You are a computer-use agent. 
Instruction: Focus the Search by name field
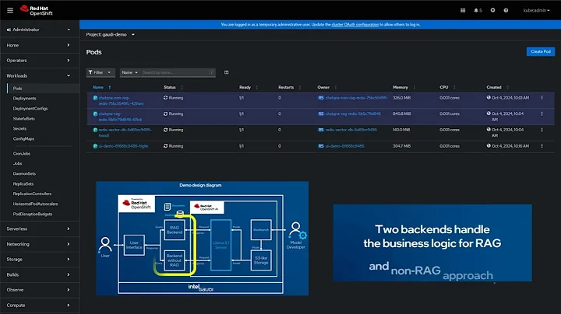(x=175, y=72)
